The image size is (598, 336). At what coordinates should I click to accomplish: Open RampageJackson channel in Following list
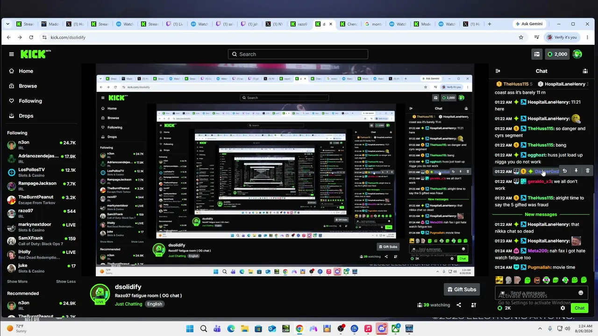coord(41,186)
